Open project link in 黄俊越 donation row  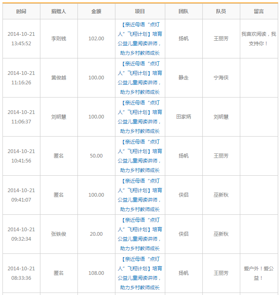pyautogui.click(x=140, y=78)
